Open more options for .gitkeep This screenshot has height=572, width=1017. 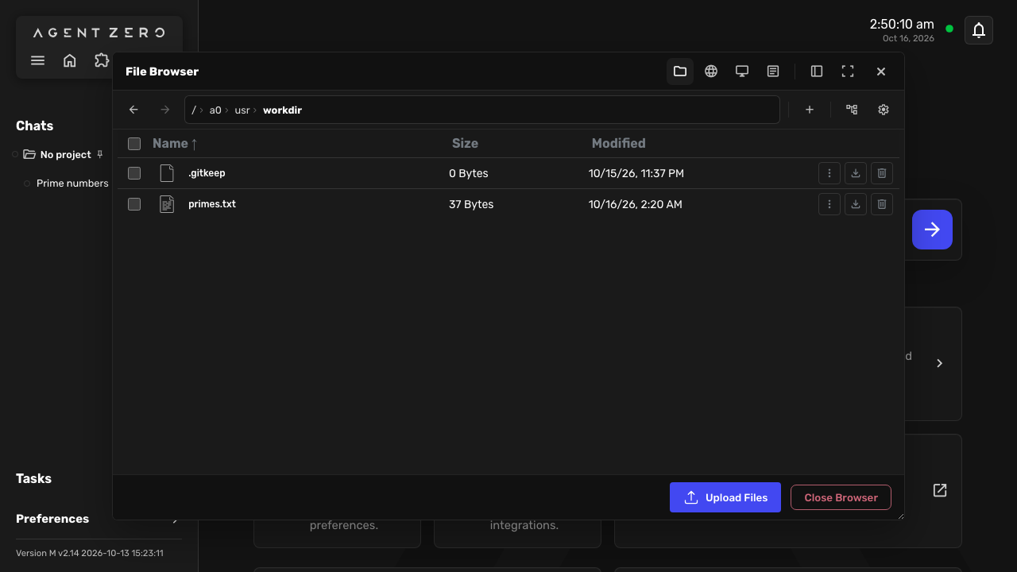[829, 173]
